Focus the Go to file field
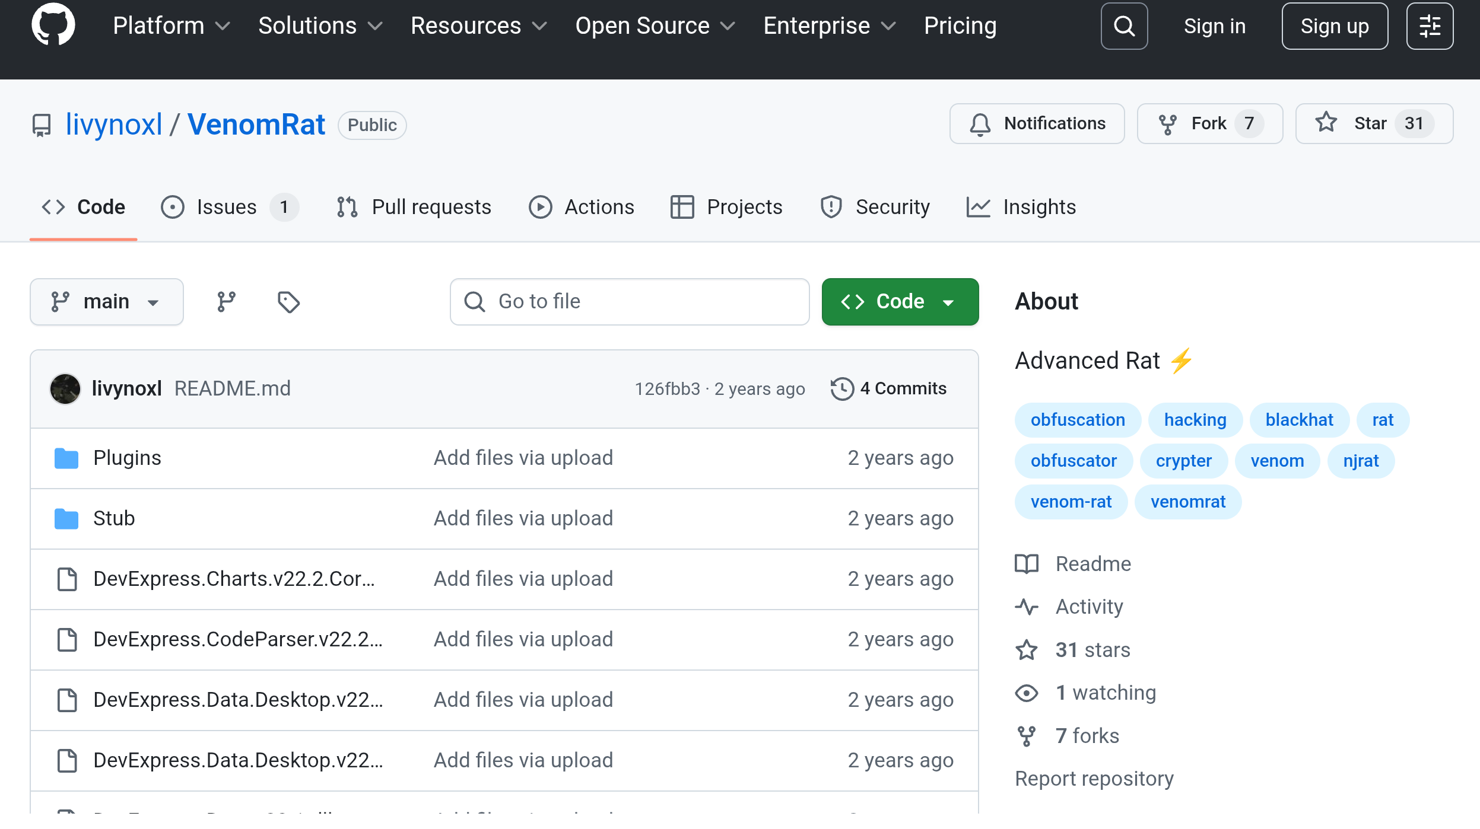The image size is (1480, 829). pyautogui.click(x=629, y=302)
